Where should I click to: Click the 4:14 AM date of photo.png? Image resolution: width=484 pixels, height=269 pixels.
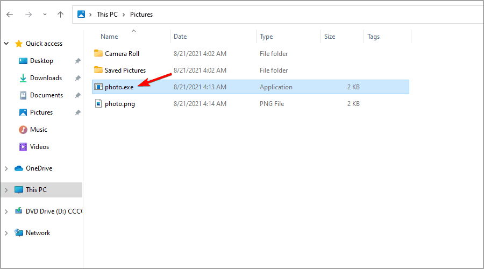coord(200,104)
